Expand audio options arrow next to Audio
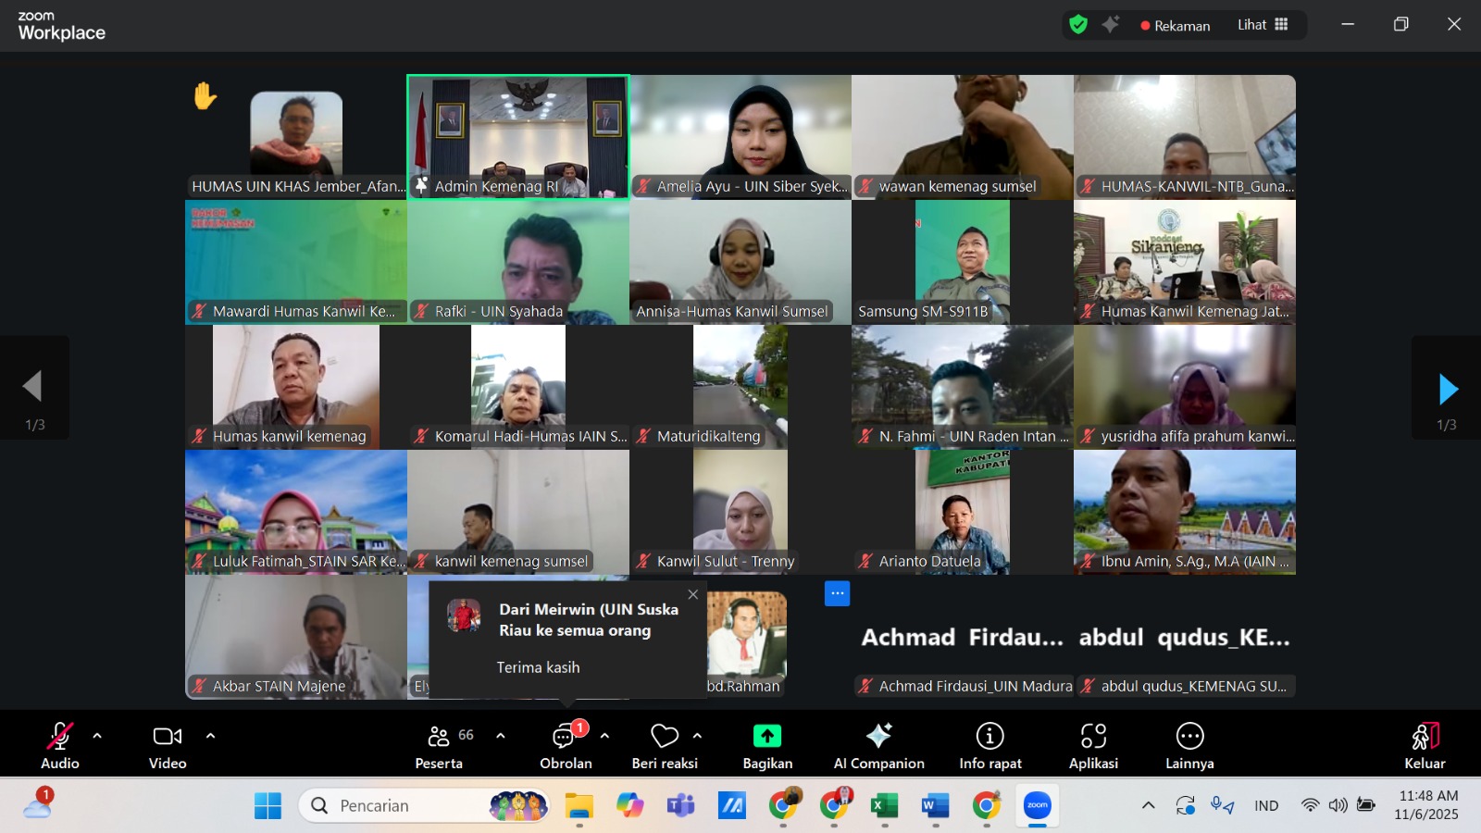 coord(97,736)
